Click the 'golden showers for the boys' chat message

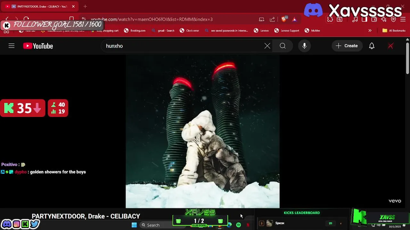pyautogui.click(x=58, y=172)
